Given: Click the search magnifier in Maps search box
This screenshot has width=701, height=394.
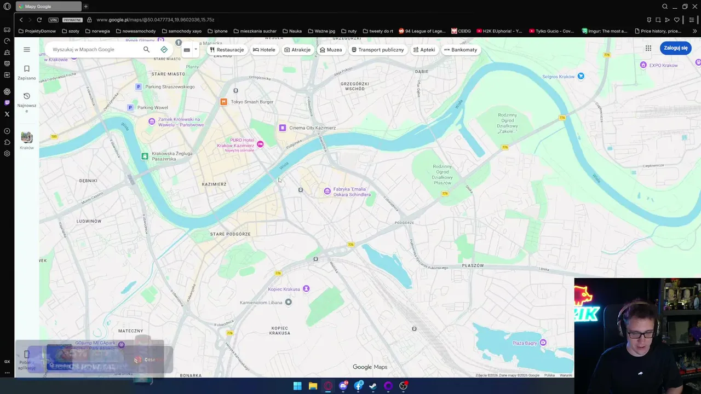Looking at the screenshot, I should tap(146, 49).
